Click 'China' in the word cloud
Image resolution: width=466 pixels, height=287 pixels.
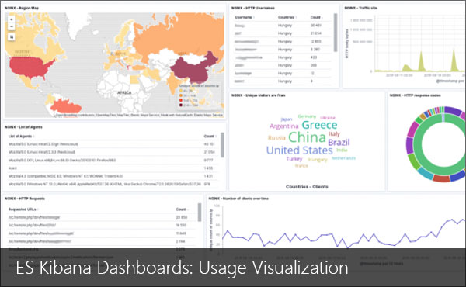(x=307, y=137)
